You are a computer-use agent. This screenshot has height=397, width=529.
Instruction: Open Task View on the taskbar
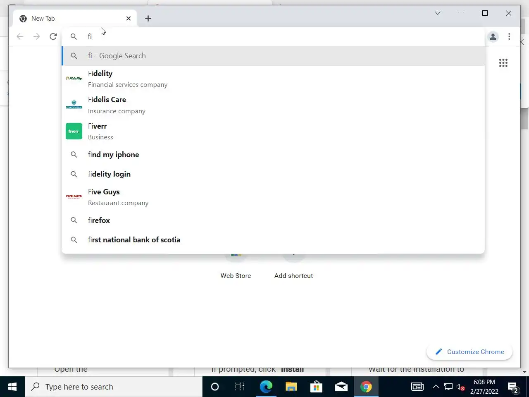[240, 387]
